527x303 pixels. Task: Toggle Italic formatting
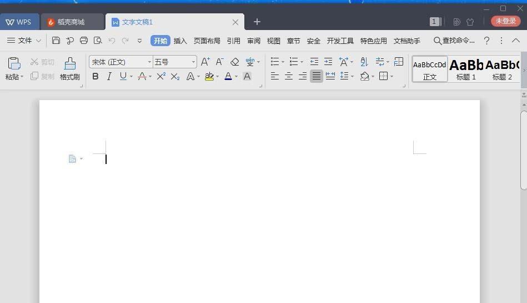coord(109,76)
